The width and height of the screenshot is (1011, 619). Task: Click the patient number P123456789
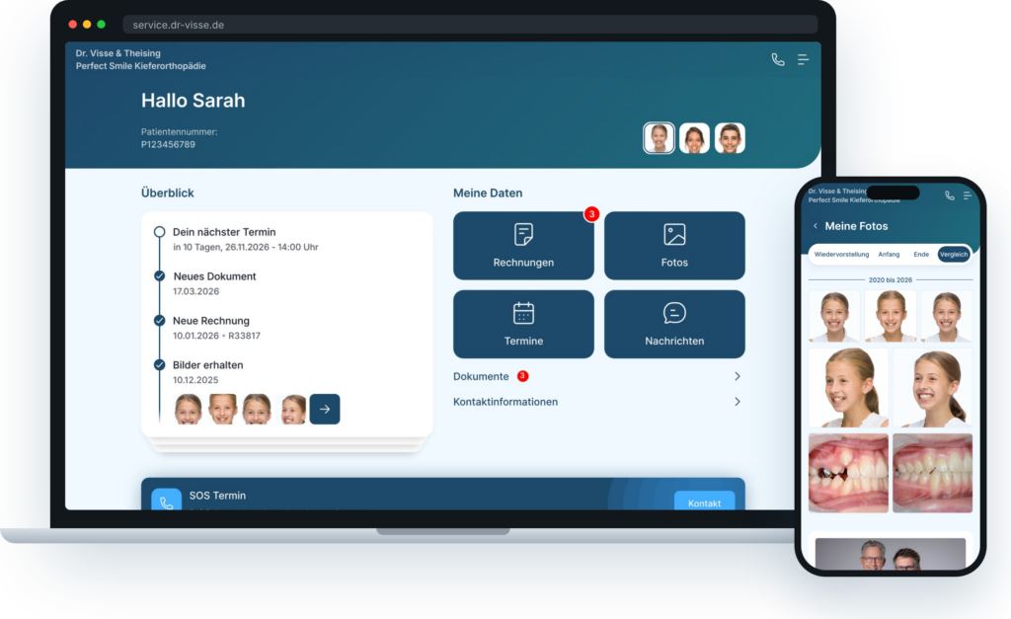click(168, 144)
